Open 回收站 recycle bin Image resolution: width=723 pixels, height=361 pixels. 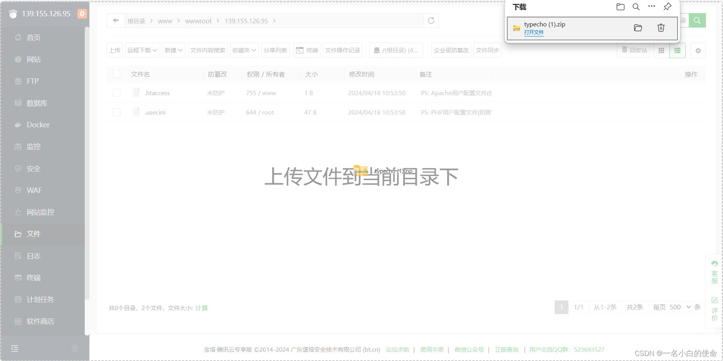tap(634, 50)
